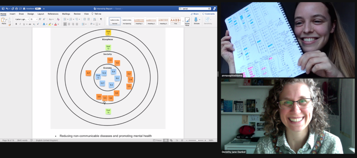Screen dimensions: 357x158
Task: Open the View tab
Action: (x=86, y=14)
